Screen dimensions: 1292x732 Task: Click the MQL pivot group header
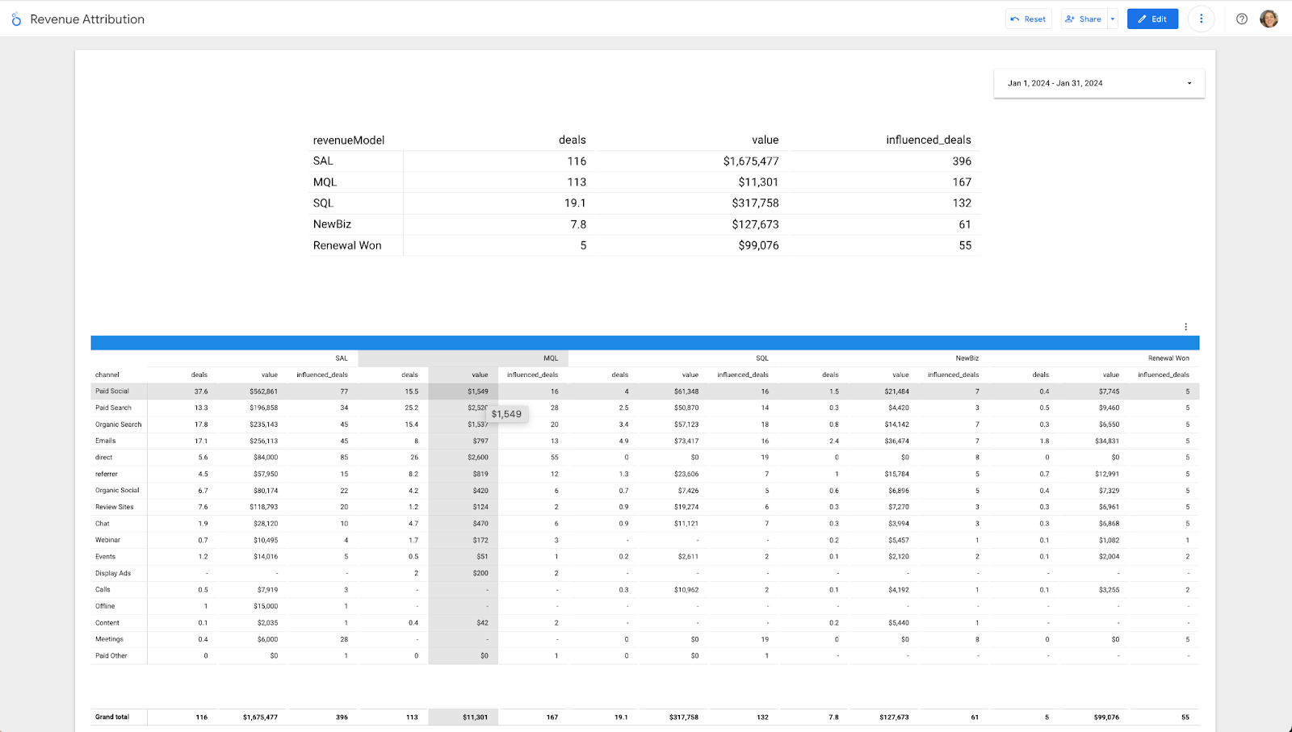click(551, 358)
